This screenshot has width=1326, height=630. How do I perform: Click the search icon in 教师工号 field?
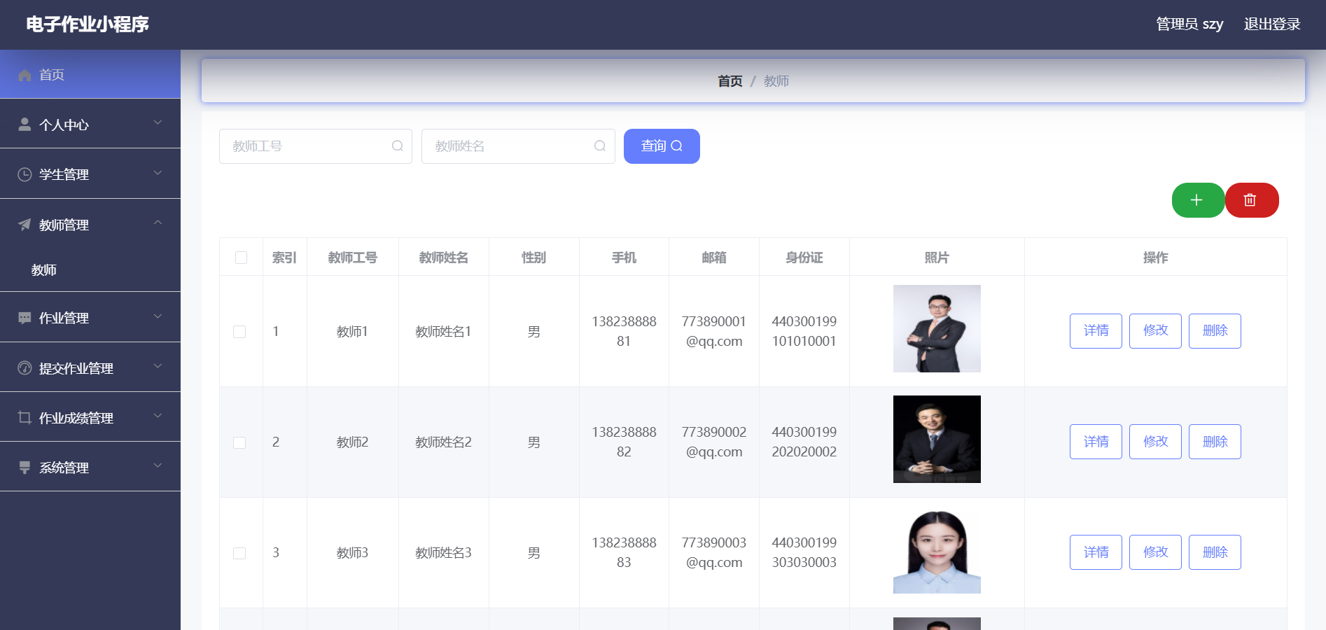pyautogui.click(x=397, y=146)
